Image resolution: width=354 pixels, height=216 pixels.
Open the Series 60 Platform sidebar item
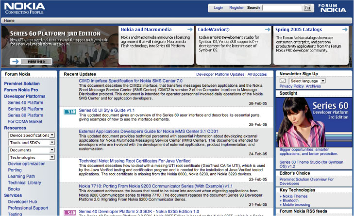25,109
